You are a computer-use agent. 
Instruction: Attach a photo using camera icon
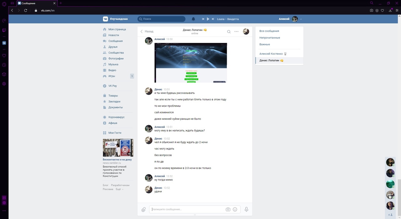click(x=228, y=209)
